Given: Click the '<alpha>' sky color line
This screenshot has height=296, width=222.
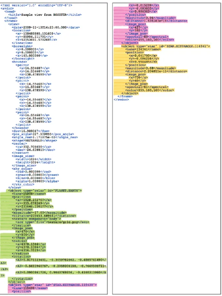Looking at the screenshot, I should [37, 181].
